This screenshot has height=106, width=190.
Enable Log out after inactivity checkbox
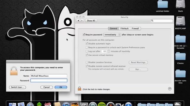[87, 51]
